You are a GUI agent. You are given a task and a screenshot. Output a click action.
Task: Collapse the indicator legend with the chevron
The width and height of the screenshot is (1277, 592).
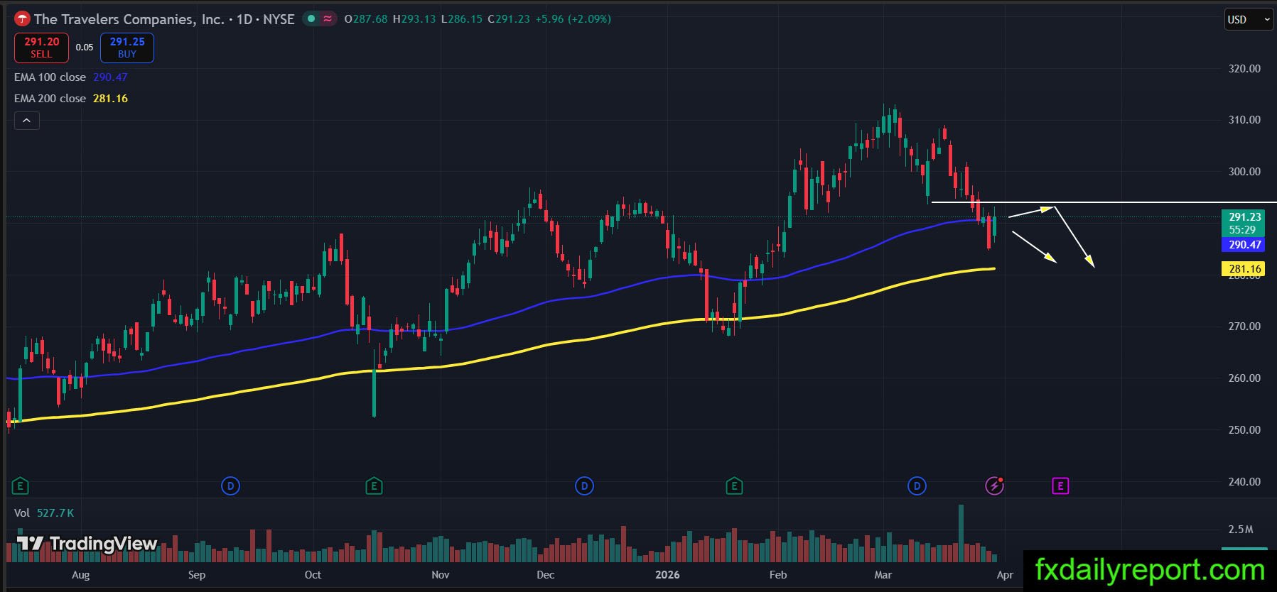tap(27, 121)
